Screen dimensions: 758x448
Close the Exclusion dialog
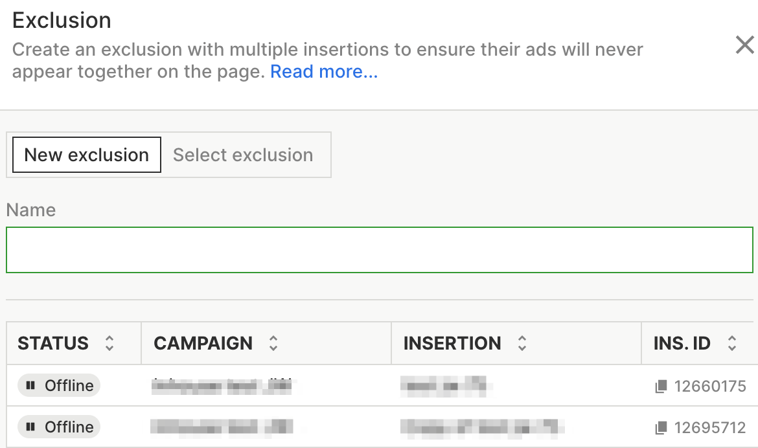(744, 45)
